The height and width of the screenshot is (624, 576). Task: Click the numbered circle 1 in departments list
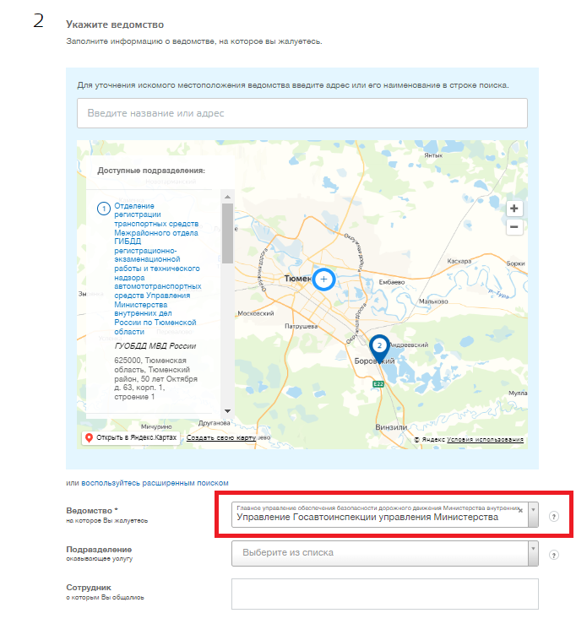pyautogui.click(x=105, y=209)
